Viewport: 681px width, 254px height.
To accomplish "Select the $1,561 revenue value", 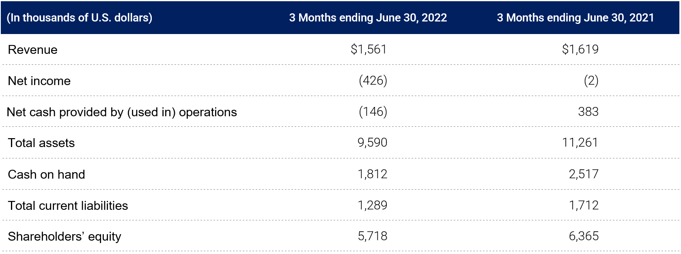I will (x=369, y=49).
